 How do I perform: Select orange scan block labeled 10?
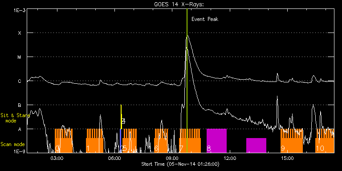(325, 141)
